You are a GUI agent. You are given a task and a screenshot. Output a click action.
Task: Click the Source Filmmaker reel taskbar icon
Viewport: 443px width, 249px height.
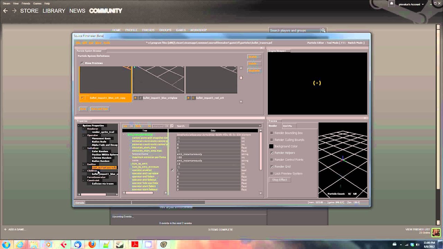[164, 245]
